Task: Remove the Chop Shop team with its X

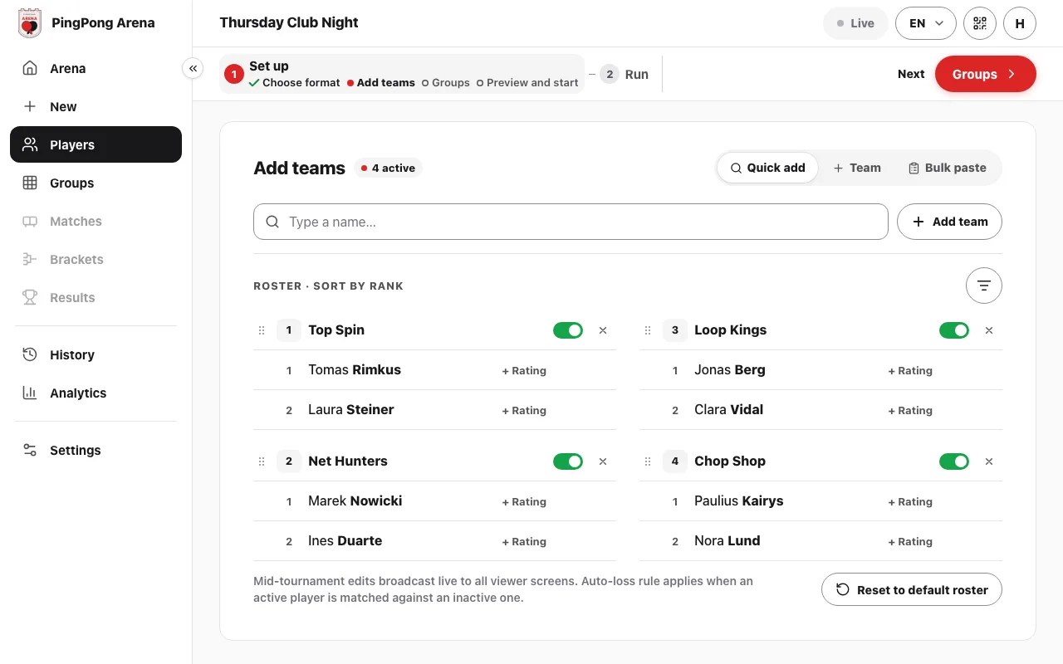Action: pos(989,461)
